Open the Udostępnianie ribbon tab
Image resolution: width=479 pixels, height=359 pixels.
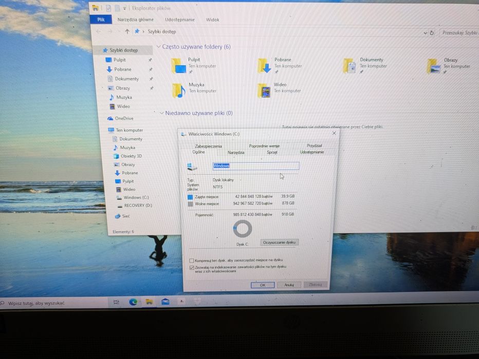(180, 19)
